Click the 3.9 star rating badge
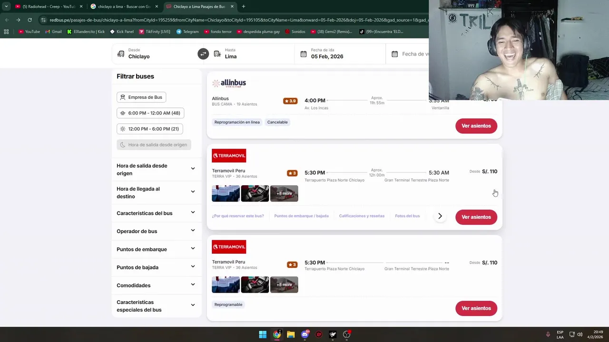The image size is (609, 342). tap(290, 101)
